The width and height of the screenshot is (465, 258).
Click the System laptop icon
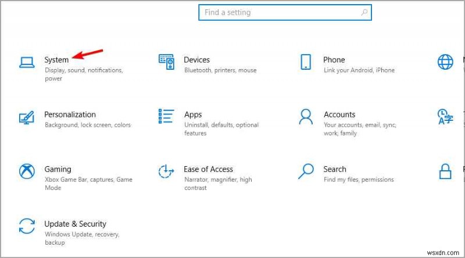pyautogui.click(x=27, y=62)
